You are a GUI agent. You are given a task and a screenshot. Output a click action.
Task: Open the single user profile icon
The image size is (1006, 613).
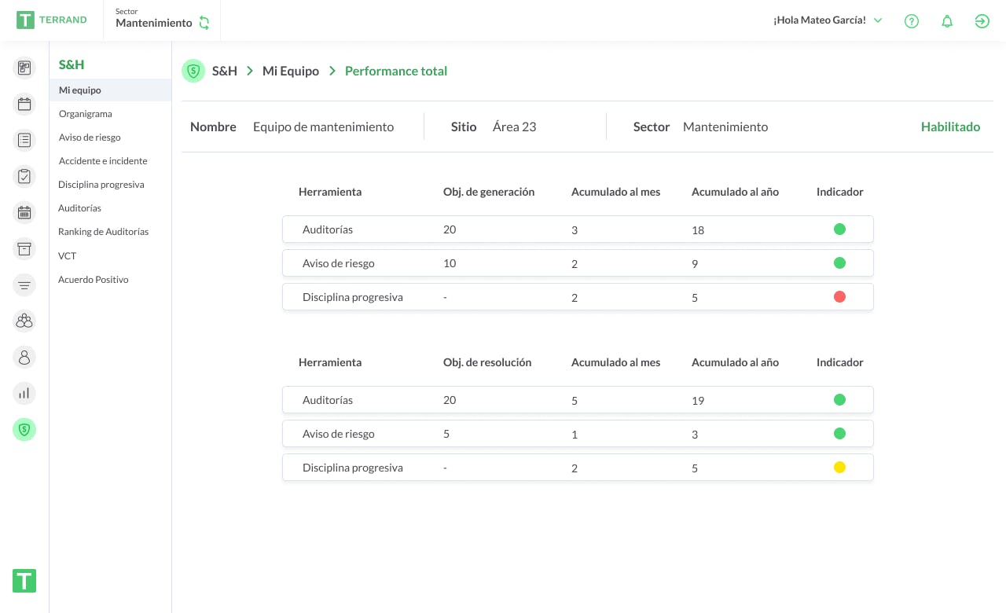click(x=24, y=357)
